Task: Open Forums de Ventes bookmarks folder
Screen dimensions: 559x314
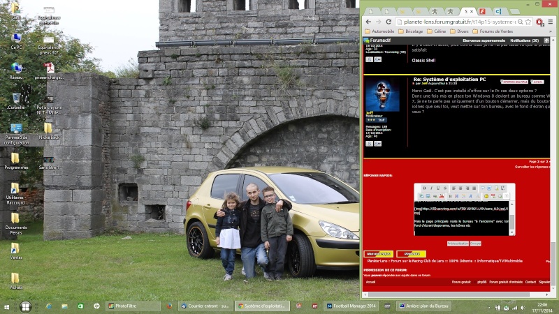Action: [493, 31]
